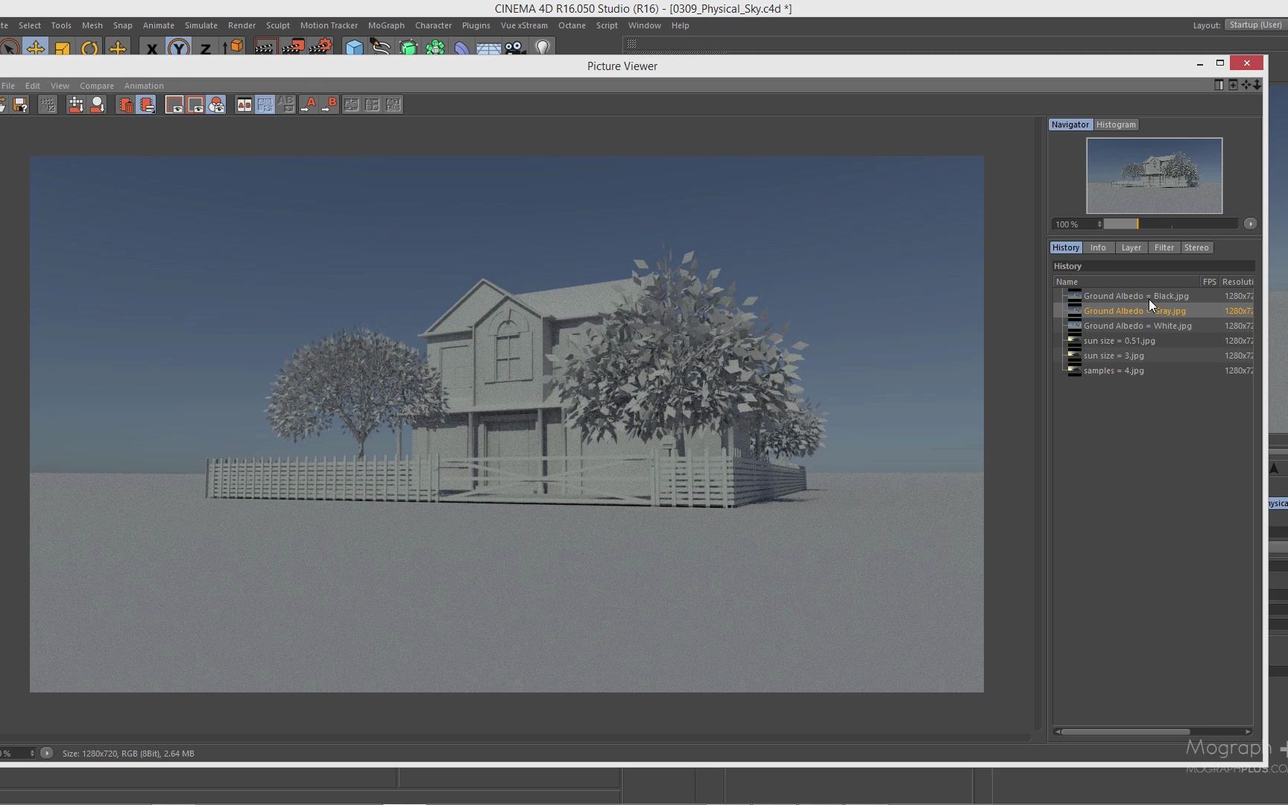Screen dimensions: 1288x805
Task: Open Picture Viewer Edit menu
Action: [33, 86]
